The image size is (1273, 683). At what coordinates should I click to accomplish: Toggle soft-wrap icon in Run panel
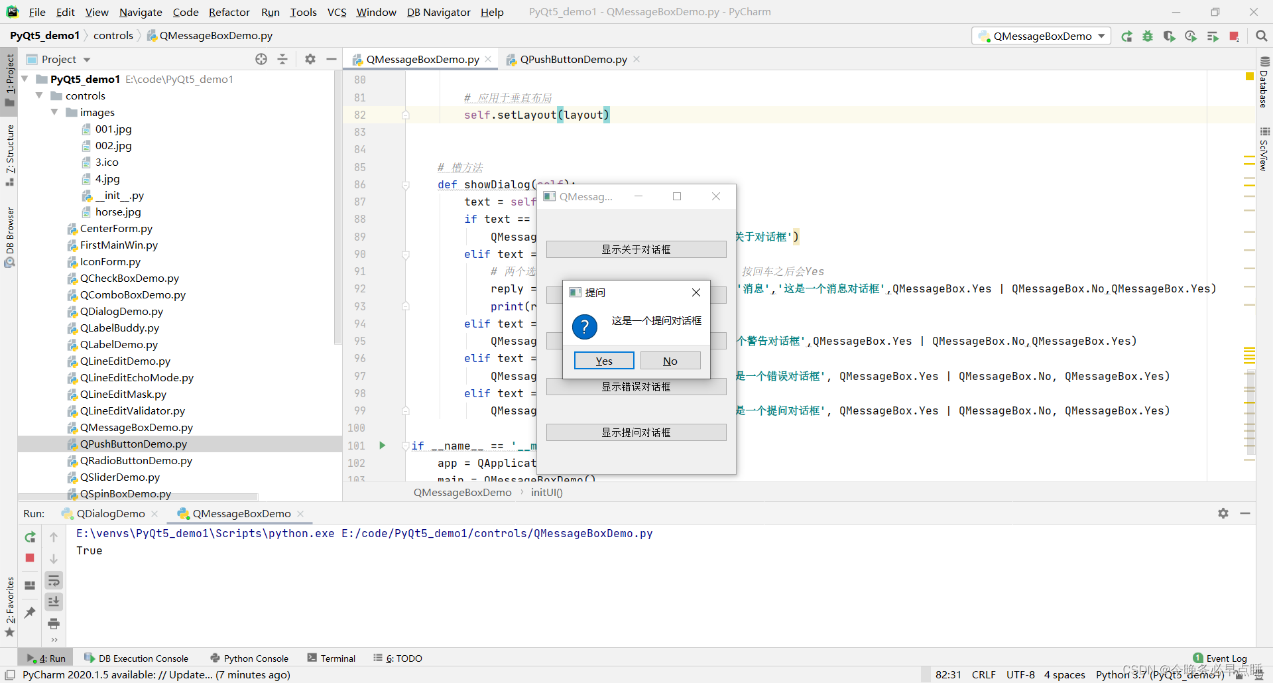54,581
